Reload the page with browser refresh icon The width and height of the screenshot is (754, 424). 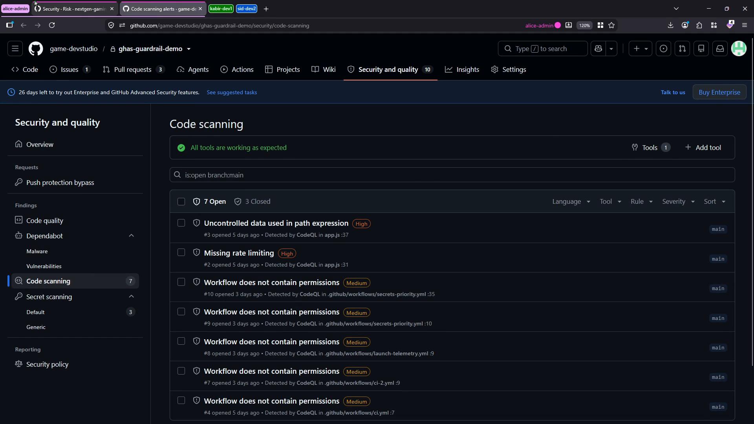[x=52, y=25]
